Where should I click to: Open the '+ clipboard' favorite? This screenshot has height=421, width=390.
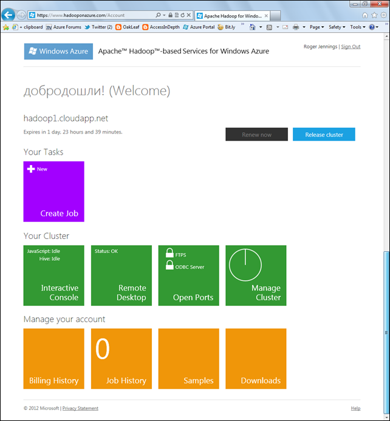click(x=28, y=27)
